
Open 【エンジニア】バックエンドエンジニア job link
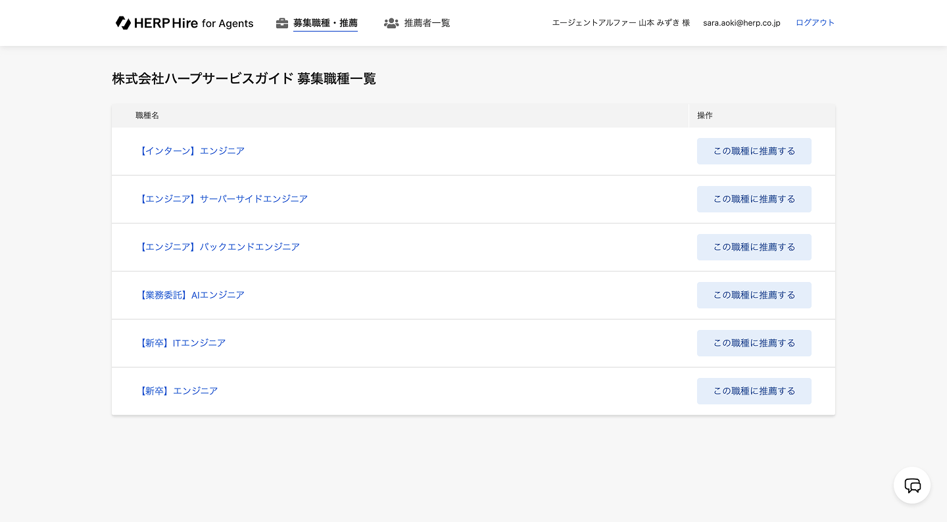[218, 247]
